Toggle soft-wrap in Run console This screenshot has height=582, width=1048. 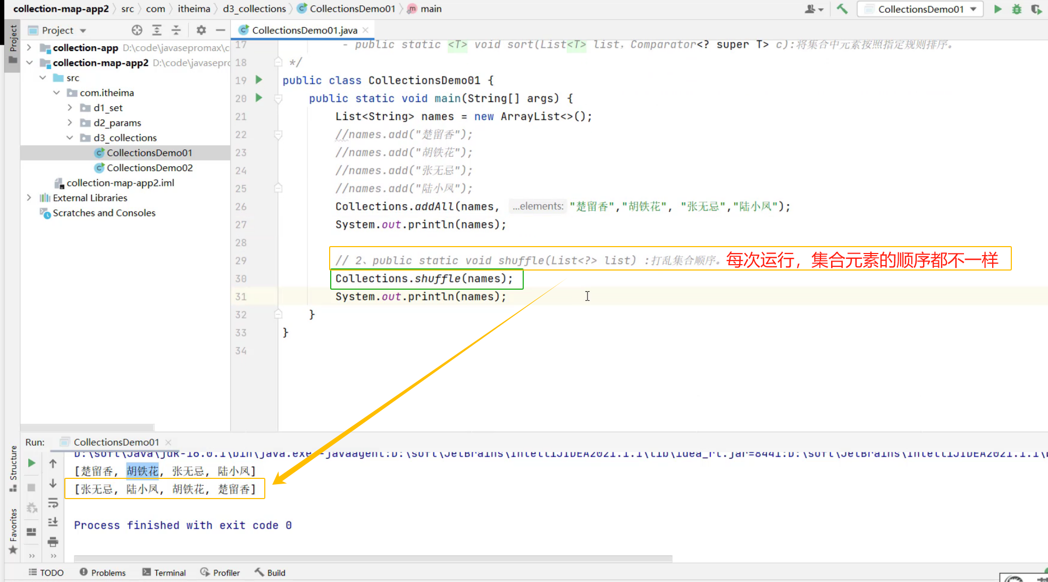click(x=53, y=503)
